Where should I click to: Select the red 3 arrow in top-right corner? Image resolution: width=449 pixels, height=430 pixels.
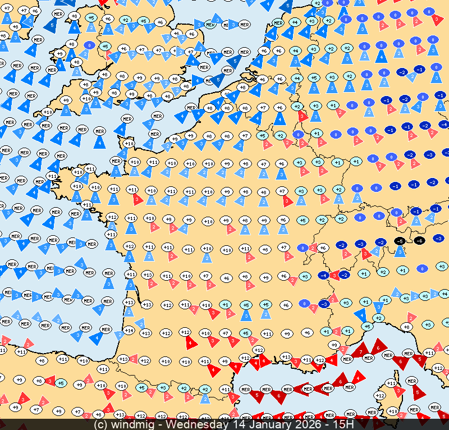click(437, 20)
